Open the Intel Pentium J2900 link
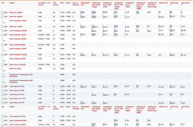Viewport: 193px width, 127px height. point(18,21)
